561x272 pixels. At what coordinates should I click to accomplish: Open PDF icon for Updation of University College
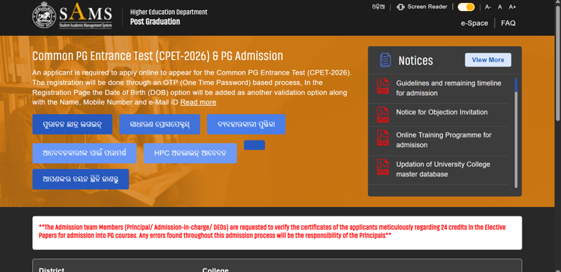click(x=383, y=167)
